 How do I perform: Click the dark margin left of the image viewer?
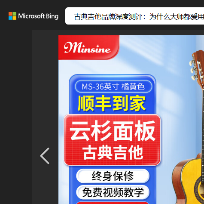tap(16, 115)
